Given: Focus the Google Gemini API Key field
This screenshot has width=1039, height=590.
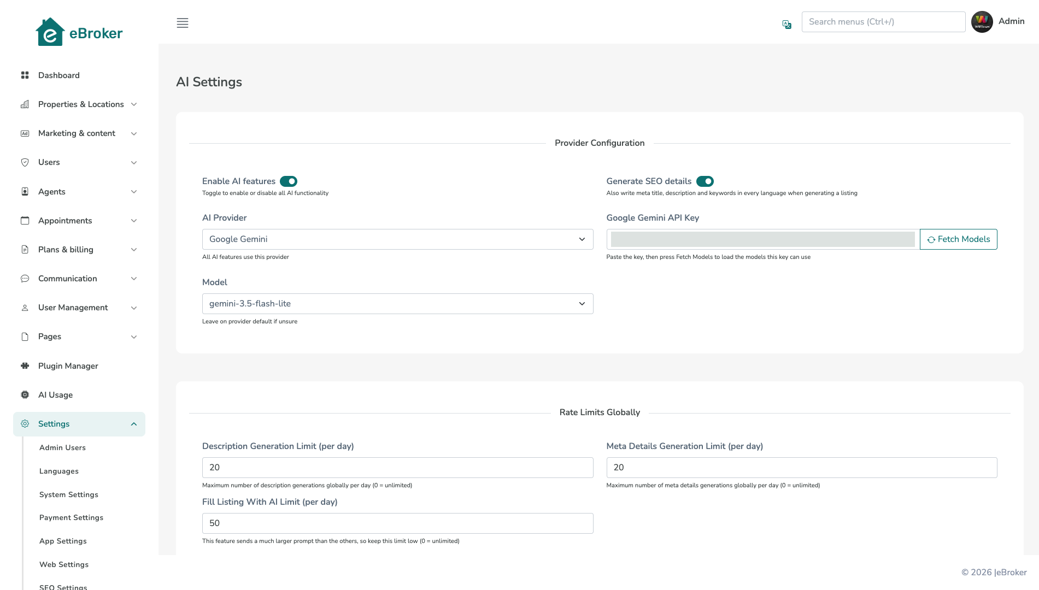Looking at the screenshot, I should (763, 239).
